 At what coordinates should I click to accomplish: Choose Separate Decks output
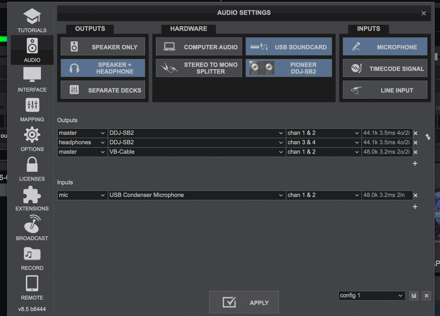pyautogui.click(x=103, y=90)
